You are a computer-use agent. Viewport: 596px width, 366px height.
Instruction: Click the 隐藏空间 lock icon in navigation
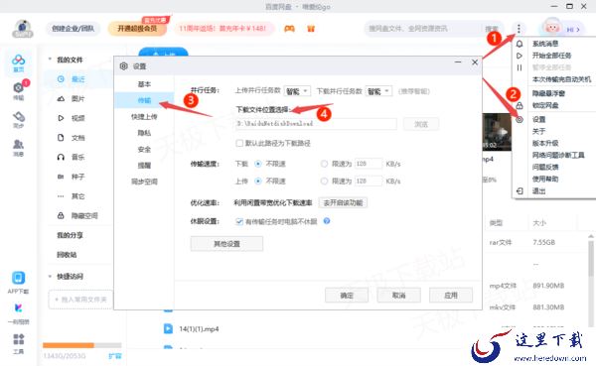coord(61,215)
